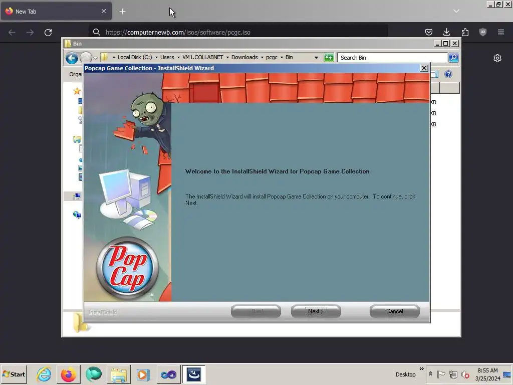
Task: Expand dropdown arrow after Downloads breadcrumb
Action: coord(262,58)
